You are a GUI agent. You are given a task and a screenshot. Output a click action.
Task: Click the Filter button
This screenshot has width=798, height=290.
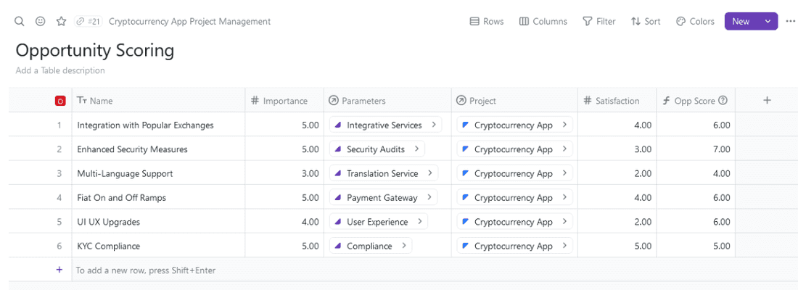tap(598, 22)
